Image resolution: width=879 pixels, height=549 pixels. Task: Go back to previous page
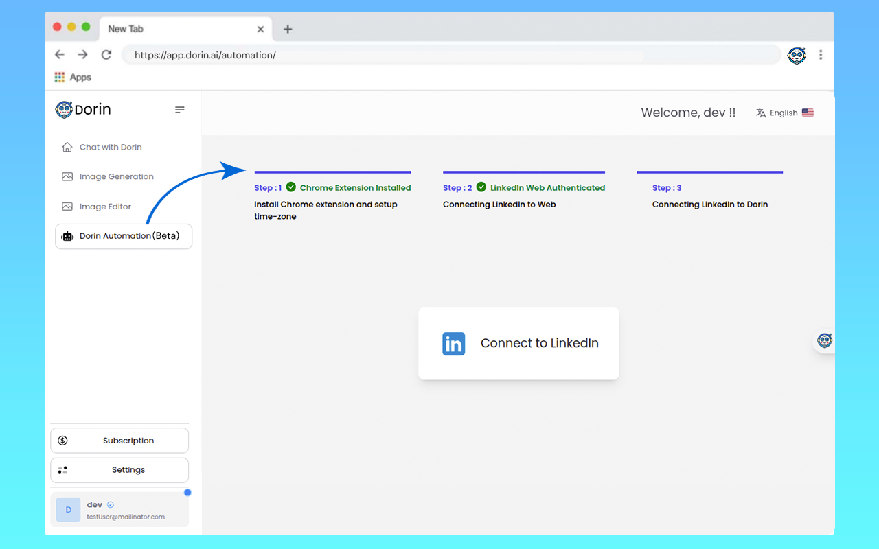coord(60,55)
